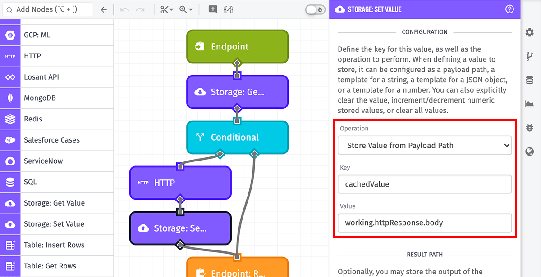The height and width of the screenshot is (277, 541).
Task: Click the payload braces icon
Action: 229,9
